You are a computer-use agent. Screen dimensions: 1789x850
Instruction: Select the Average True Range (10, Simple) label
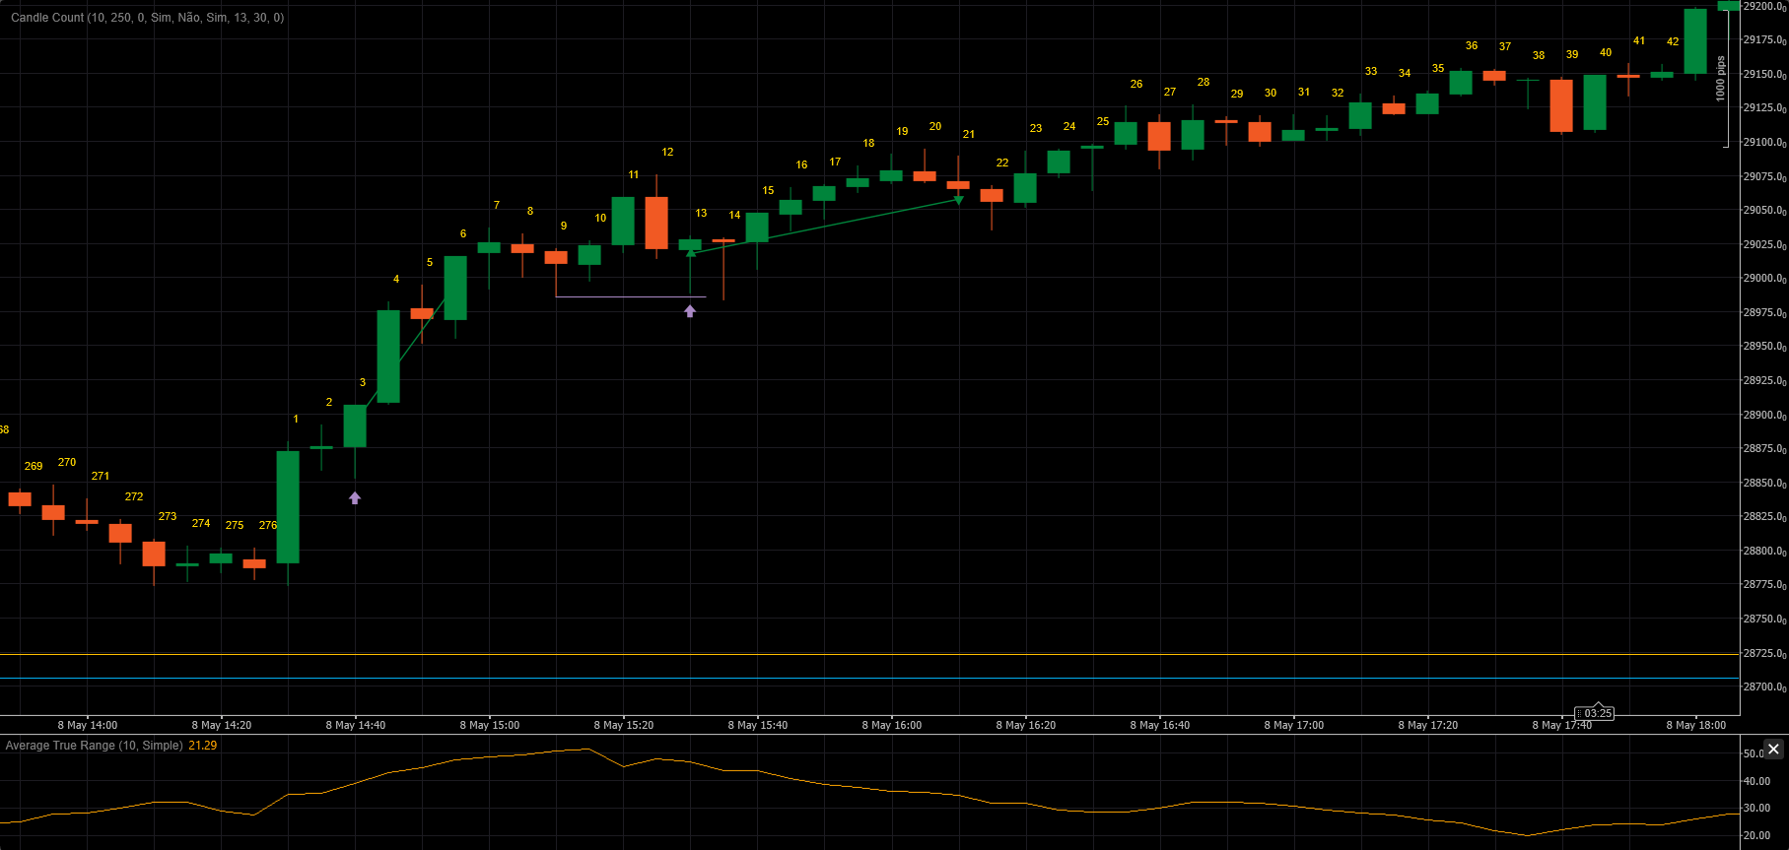click(x=94, y=746)
